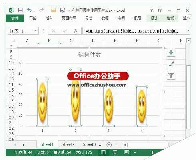Viewport: 196px width, 160px height.
Task: Click the chart title 销售件数
Action: [x=90, y=55]
